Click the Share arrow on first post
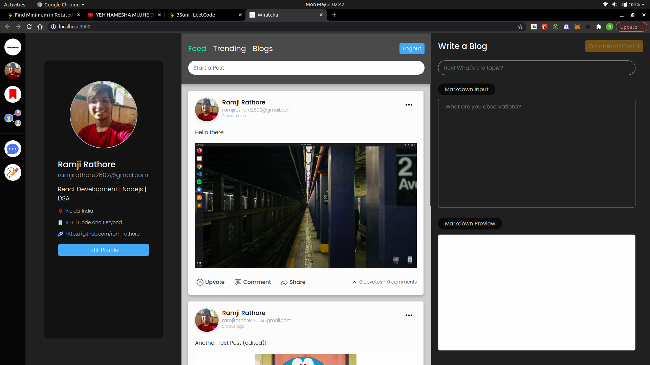 [x=284, y=282]
